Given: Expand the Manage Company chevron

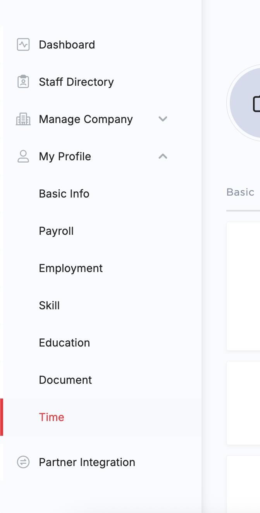Looking at the screenshot, I should [163, 119].
